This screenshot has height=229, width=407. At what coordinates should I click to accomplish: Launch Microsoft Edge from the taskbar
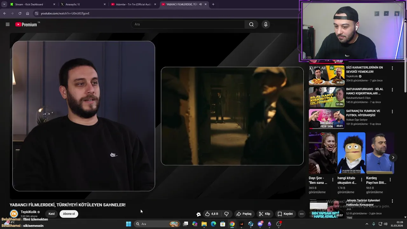coord(213,224)
